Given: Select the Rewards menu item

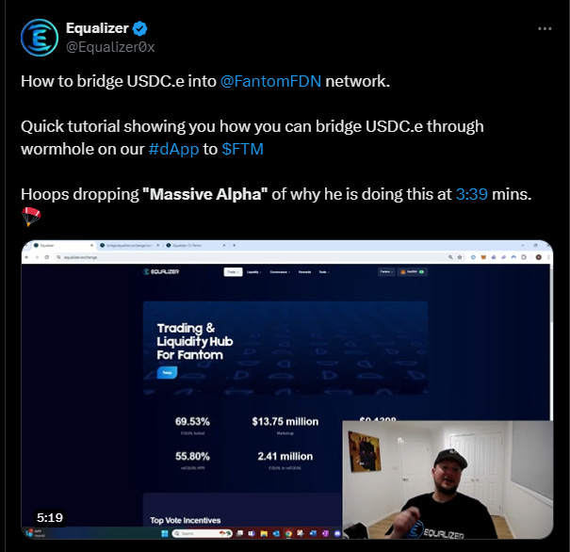Looking at the screenshot, I should pyautogui.click(x=304, y=272).
